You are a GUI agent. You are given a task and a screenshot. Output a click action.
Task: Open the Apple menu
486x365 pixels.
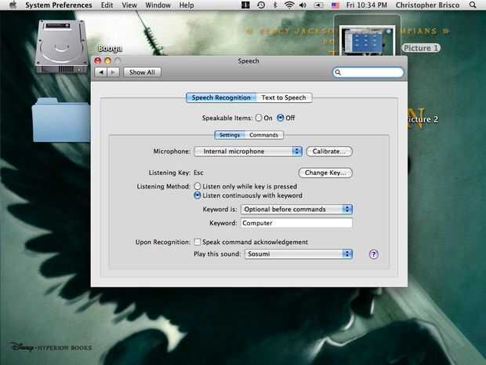(13, 5)
